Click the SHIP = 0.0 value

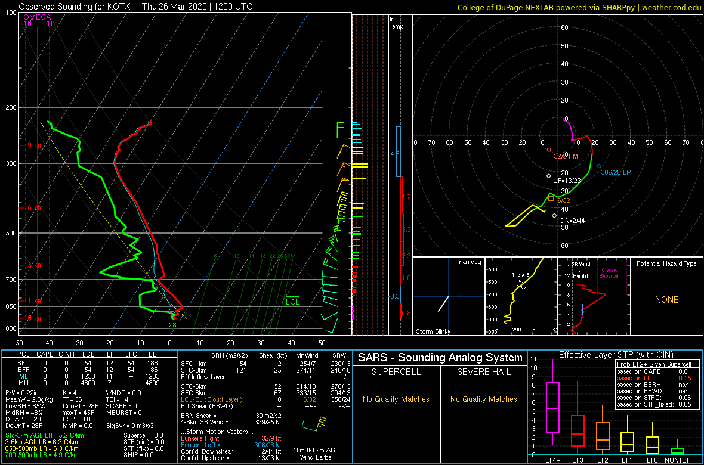(140, 455)
